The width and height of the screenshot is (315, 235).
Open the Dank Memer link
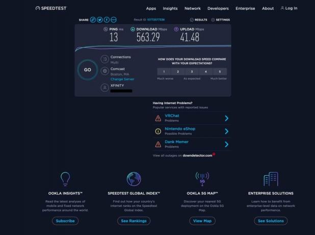[x=176, y=142]
